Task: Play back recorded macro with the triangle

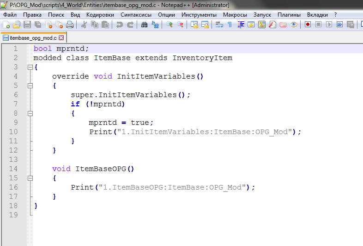Action: (329, 25)
